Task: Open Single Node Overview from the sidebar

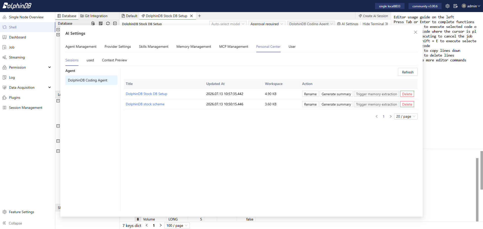Action: pos(26,17)
